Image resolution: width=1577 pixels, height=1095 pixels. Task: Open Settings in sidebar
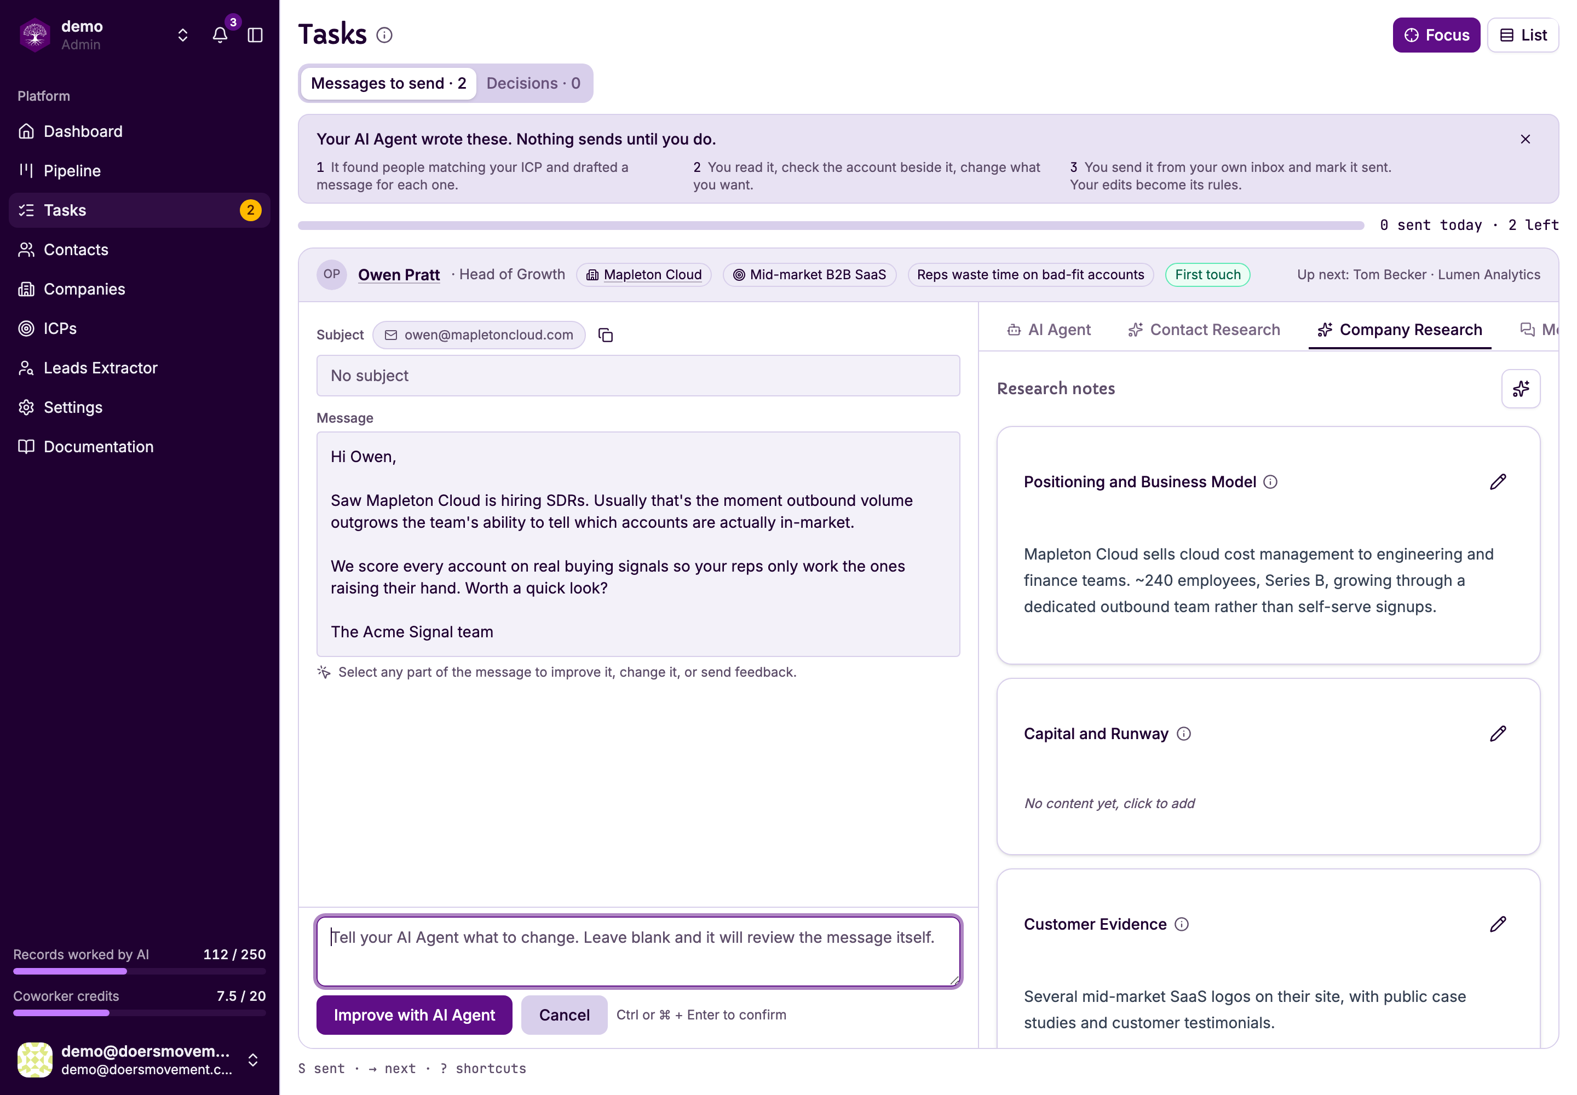pyautogui.click(x=139, y=407)
